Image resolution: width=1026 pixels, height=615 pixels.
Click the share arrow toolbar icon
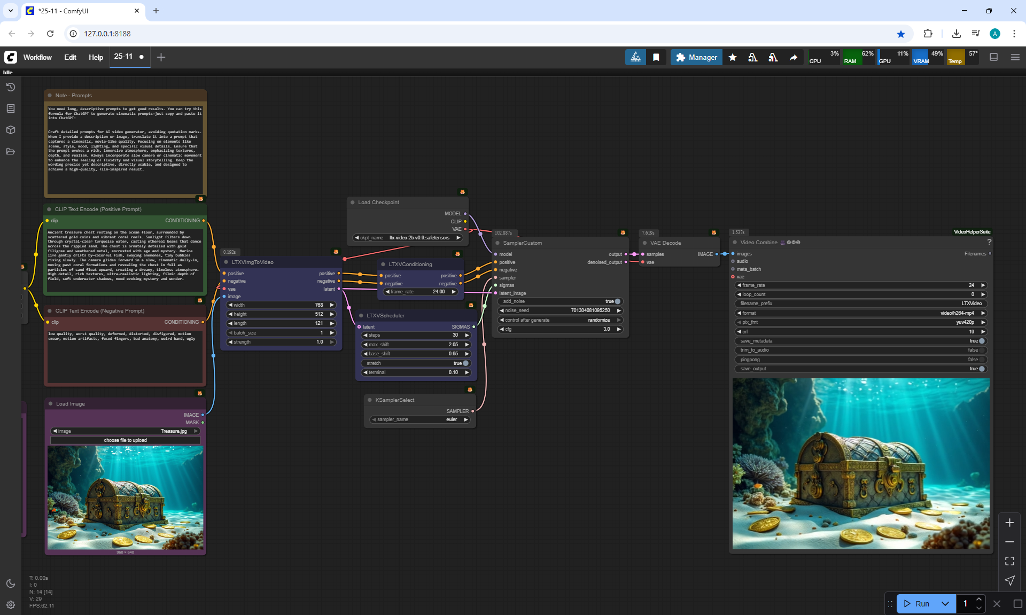(x=794, y=57)
